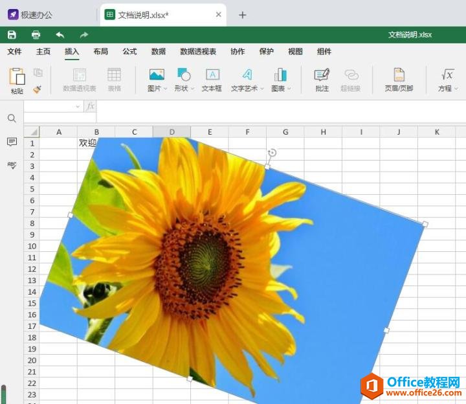Expand the 图片 dropdown arrow
Viewport: 466px width, 404px height.
166,89
